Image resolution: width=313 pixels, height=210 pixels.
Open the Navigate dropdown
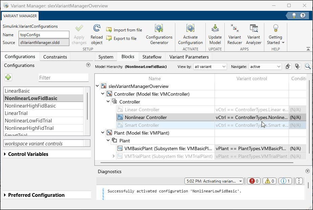point(265,67)
